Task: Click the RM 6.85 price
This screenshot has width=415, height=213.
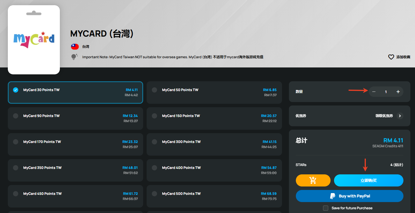Action: tap(270, 90)
